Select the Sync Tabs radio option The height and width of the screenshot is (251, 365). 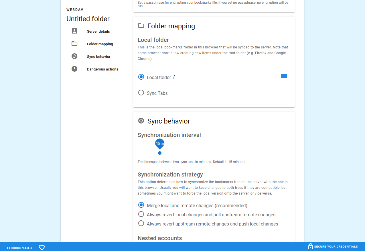tap(141, 93)
